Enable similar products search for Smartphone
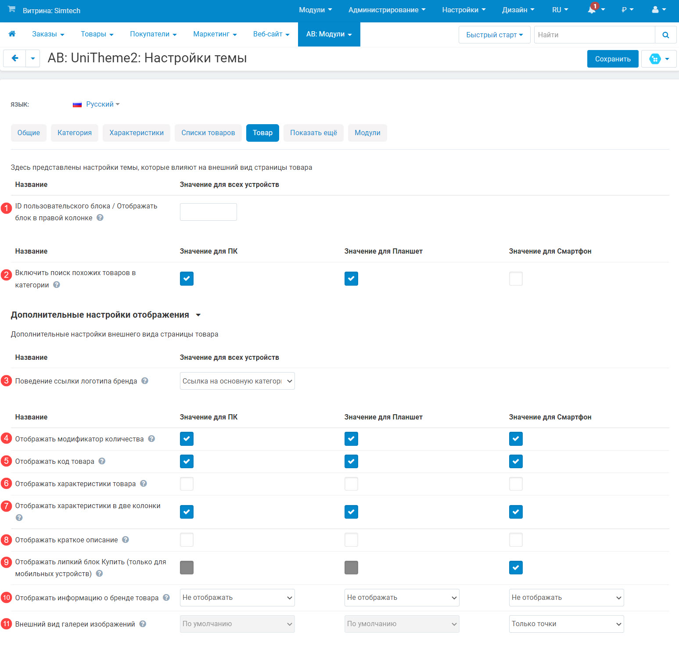Viewport: 679px width, 656px height. coord(516,279)
